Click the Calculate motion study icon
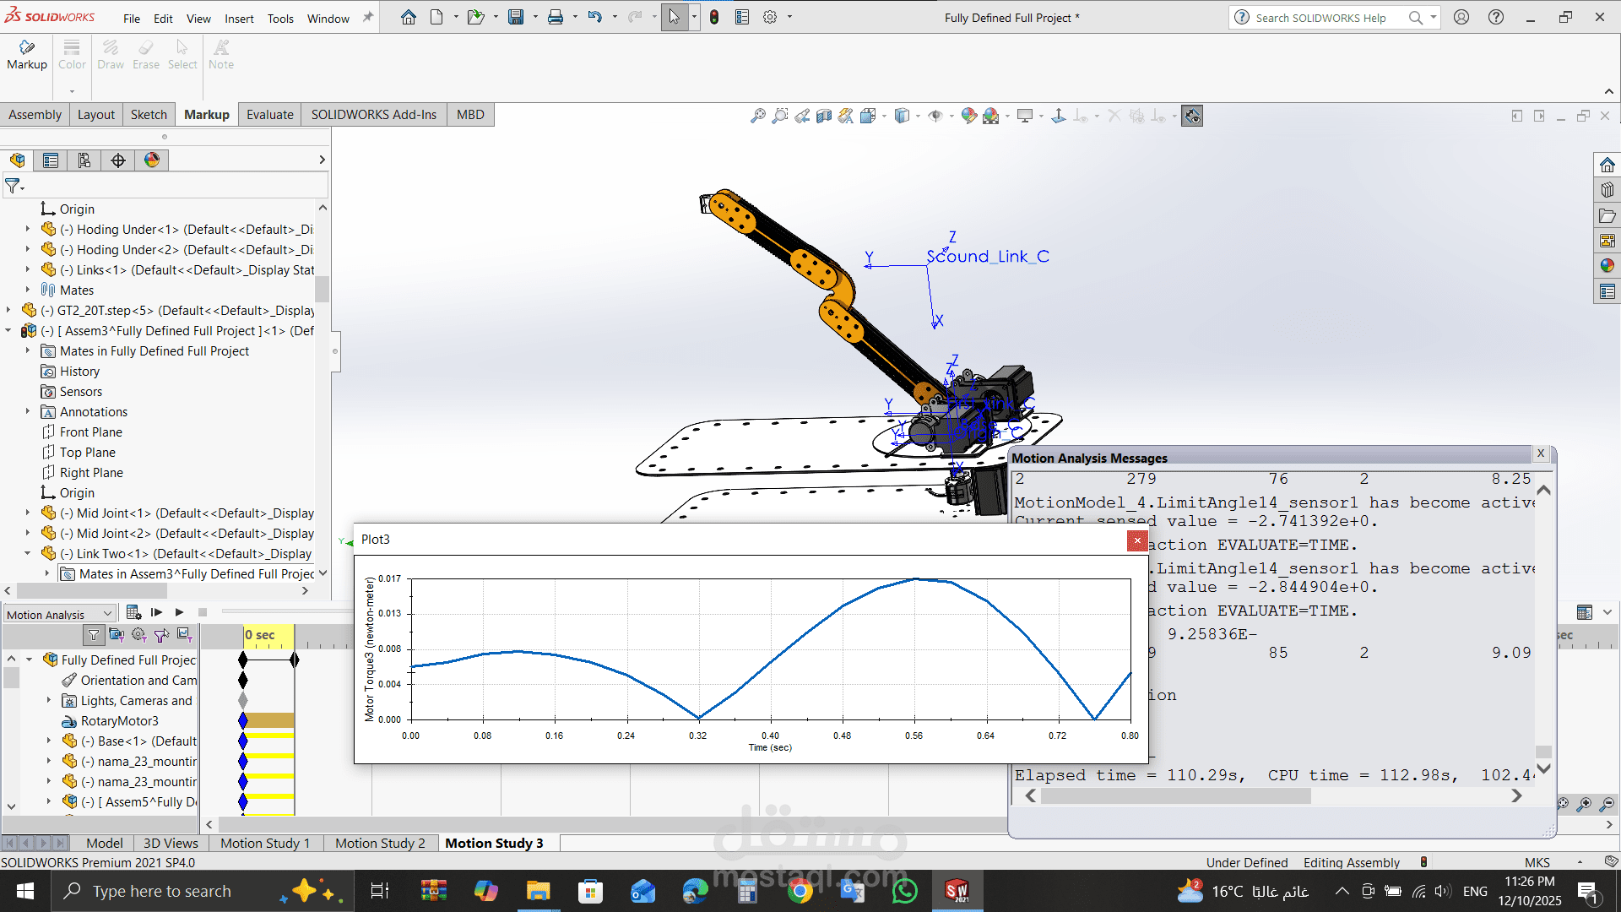 click(x=133, y=612)
